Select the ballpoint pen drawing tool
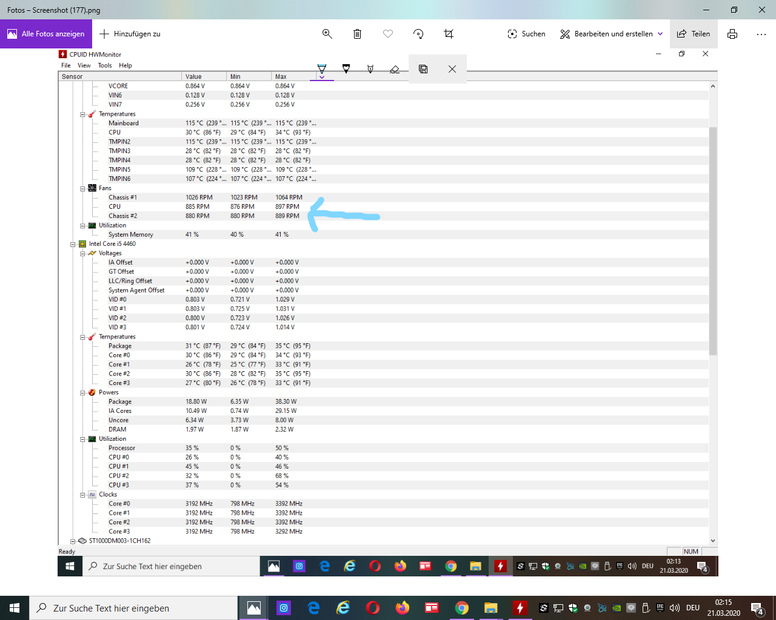Viewport: 776px width, 620px height. [322, 68]
